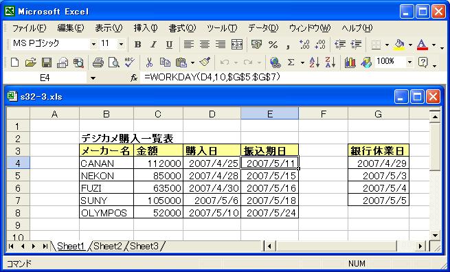Switch to the Sheet2 tab
Screen dimensions: 450x272
pyautogui.click(x=108, y=246)
